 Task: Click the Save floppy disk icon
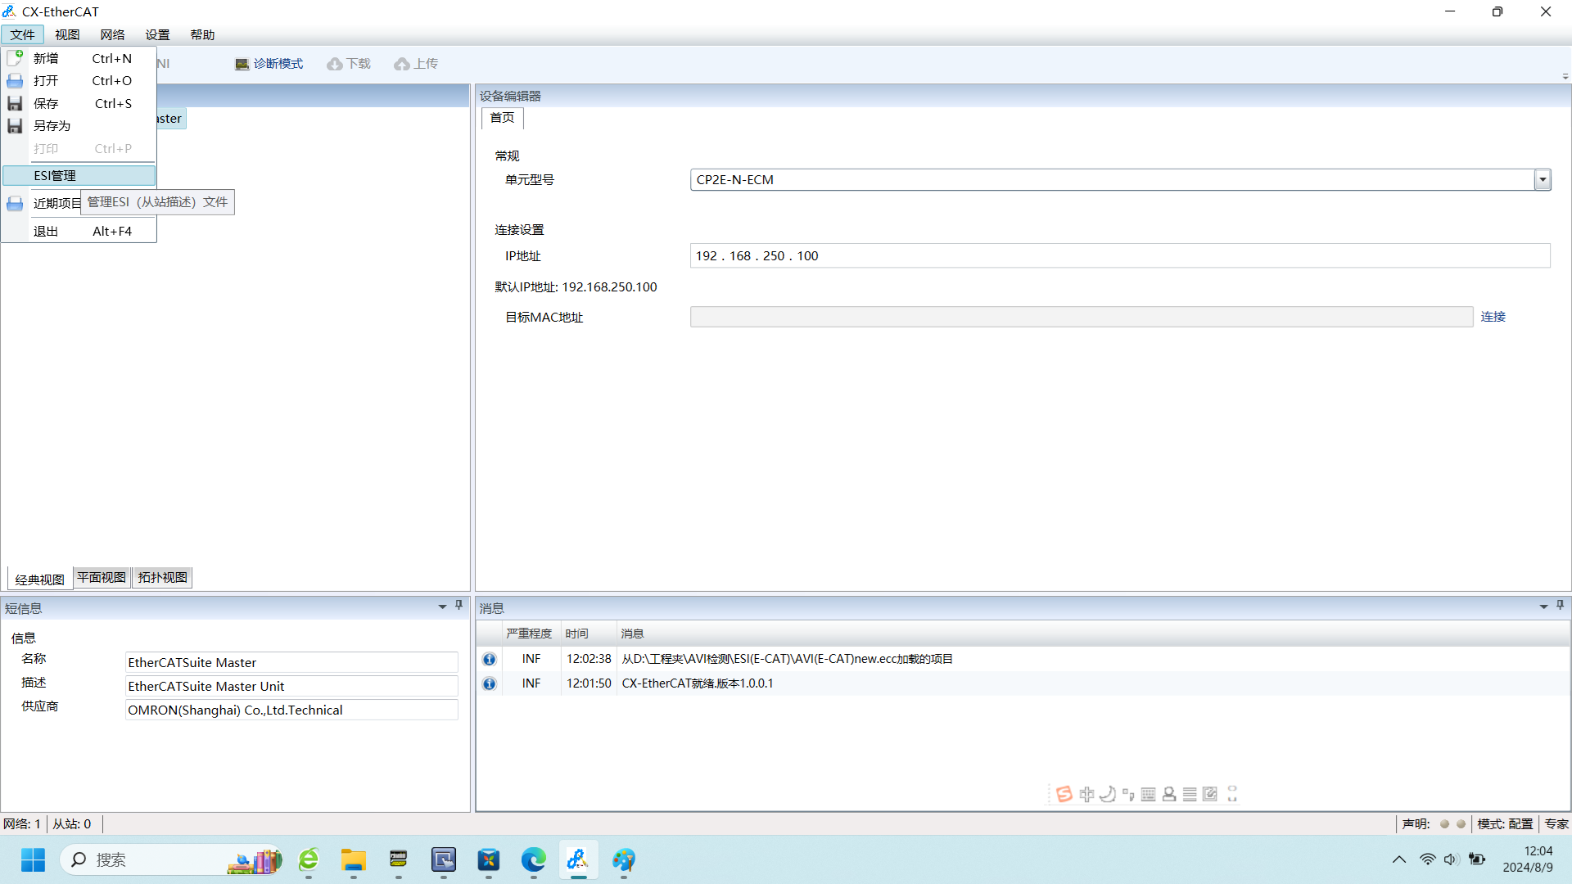15,103
